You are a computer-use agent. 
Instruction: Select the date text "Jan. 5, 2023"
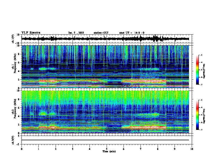pyautogui.click(x=76, y=33)
